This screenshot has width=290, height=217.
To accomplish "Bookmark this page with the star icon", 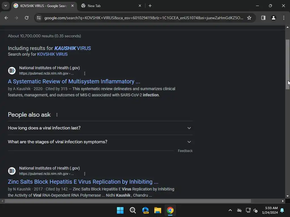I will (249, 18).
